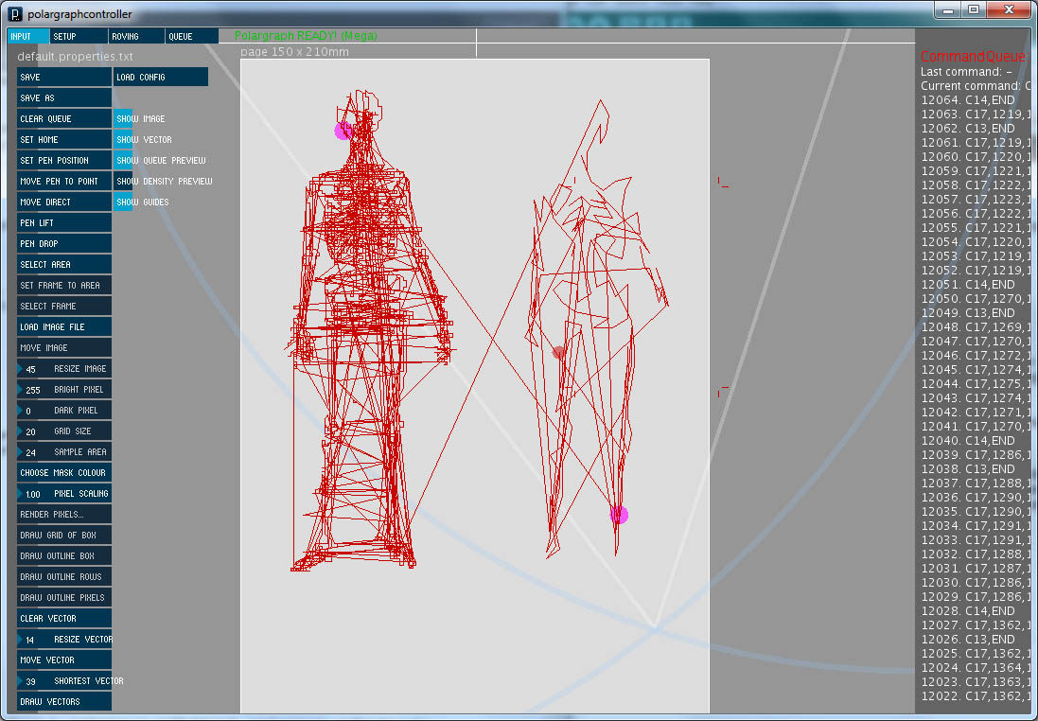The width and height of the screenshot is (1038, 721).
Task: Click the Load Config button
Action: click(x=160, y=77)
